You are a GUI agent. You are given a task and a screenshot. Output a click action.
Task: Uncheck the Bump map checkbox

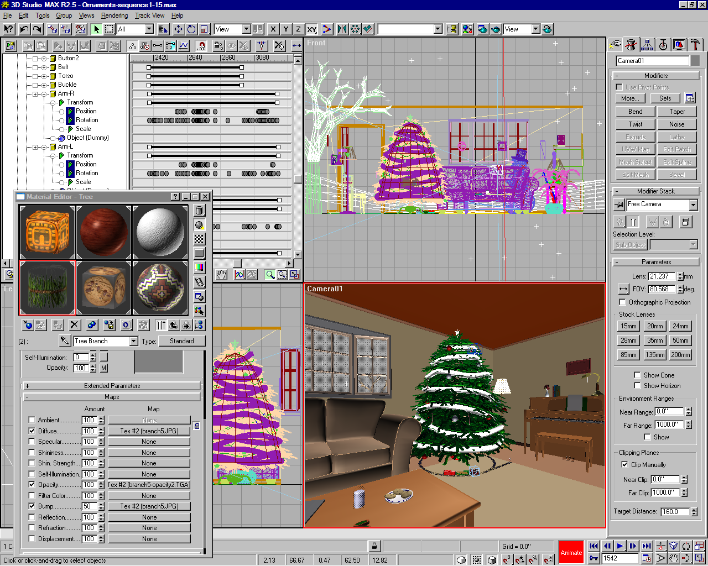point(32,506)
